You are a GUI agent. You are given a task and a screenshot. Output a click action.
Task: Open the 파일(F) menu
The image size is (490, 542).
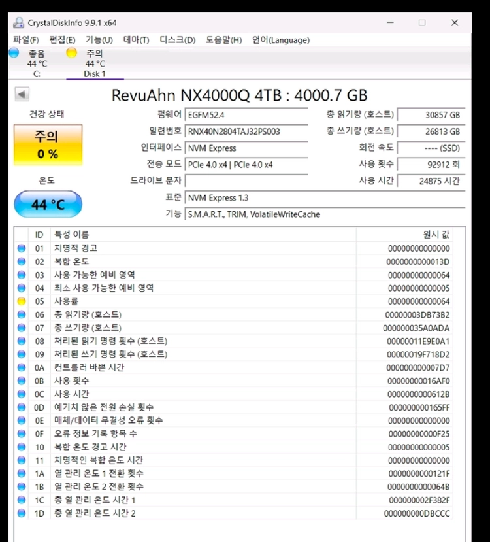click(x=26, y=40)
